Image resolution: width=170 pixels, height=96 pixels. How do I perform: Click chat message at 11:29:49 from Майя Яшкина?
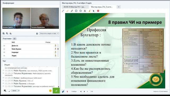[19, 81]
